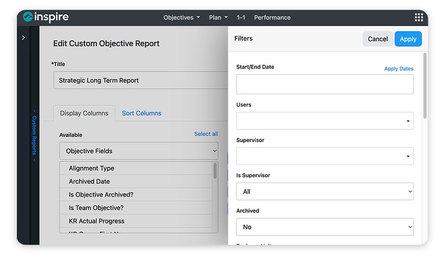
Task: Select Is Team Objective? field
Action: coord(136,208)
